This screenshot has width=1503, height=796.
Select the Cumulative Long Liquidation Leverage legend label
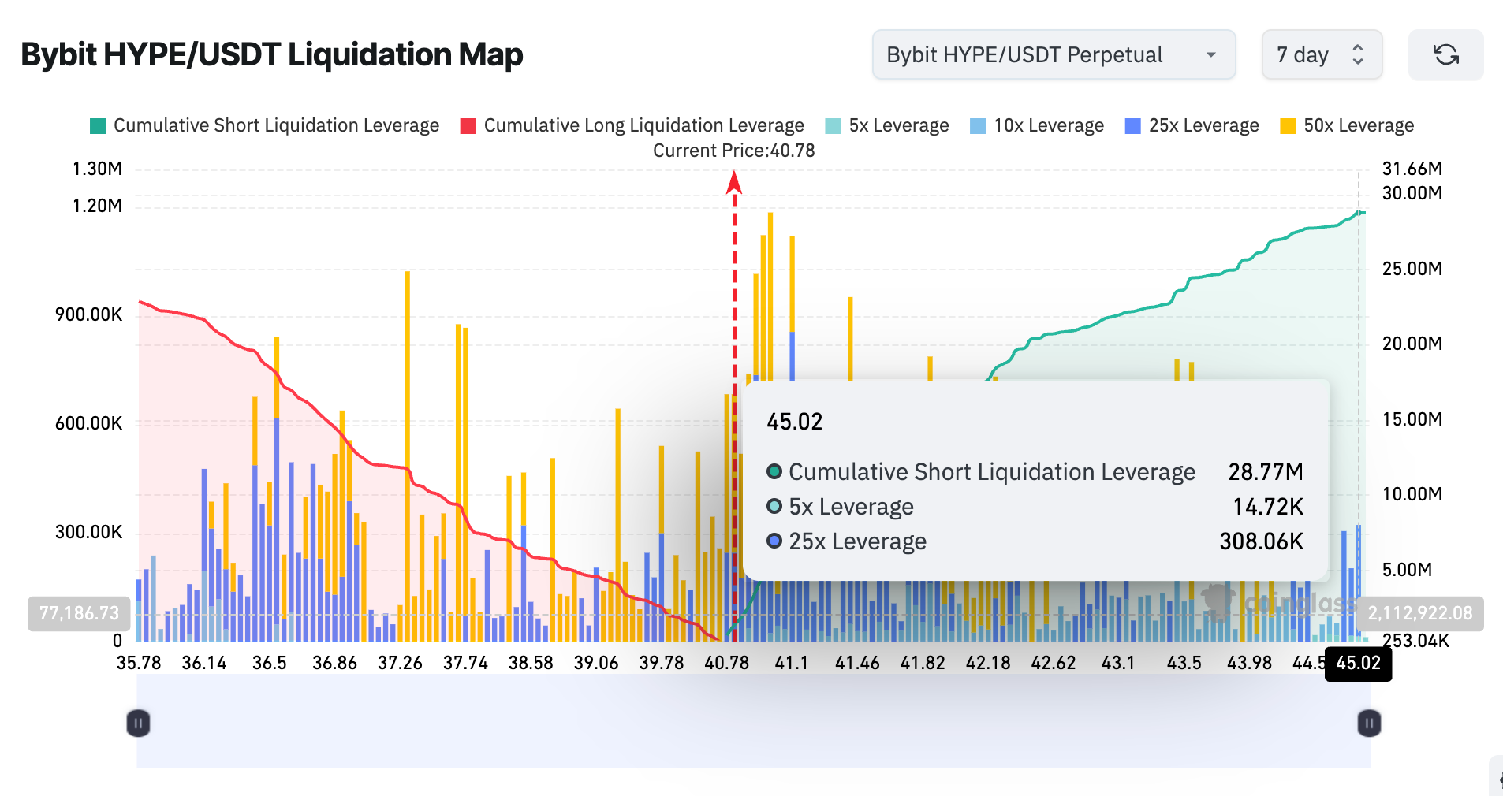(x=644, y=125)
